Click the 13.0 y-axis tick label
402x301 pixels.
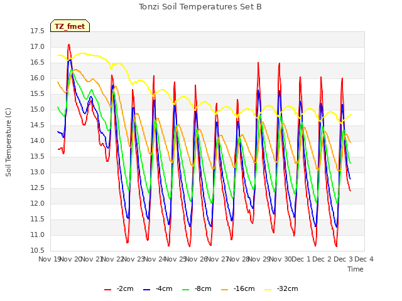pyautogui.click(x=38, y=172)
